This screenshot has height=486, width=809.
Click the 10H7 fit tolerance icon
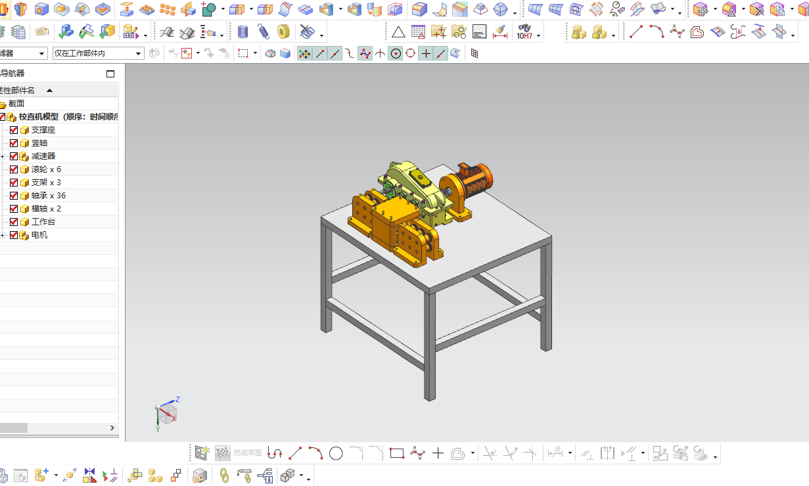click(524, 32)
